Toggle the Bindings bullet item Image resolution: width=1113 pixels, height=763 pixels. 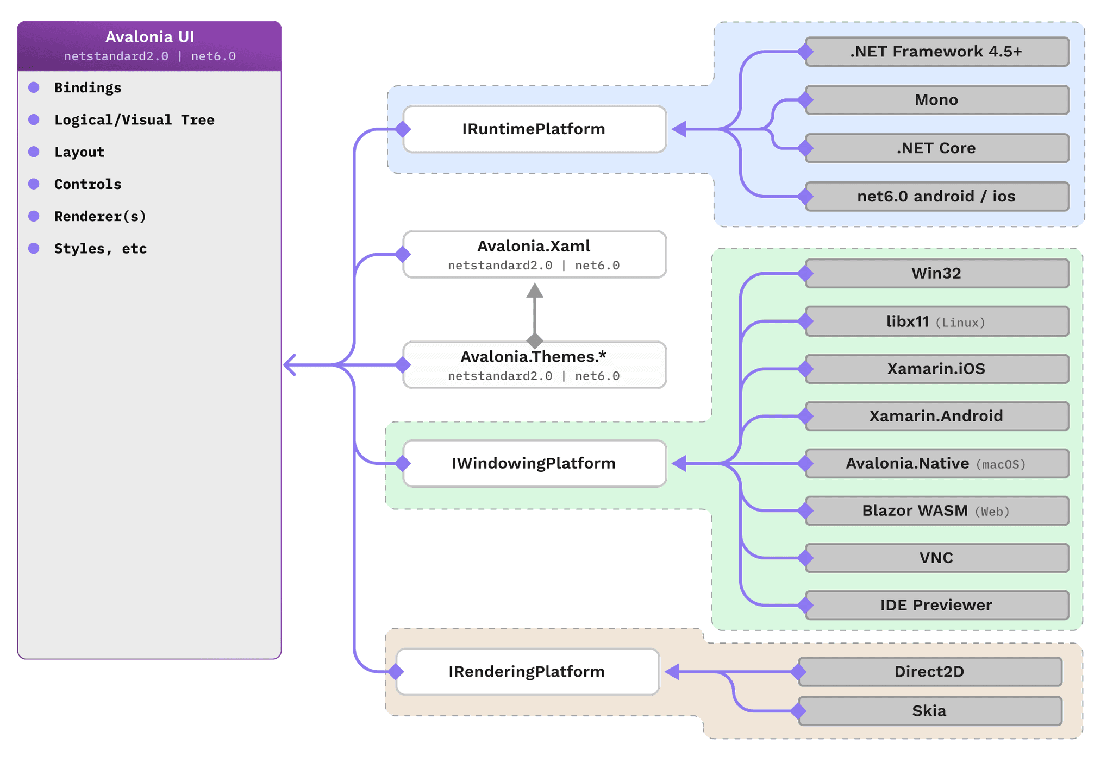pos(87,87)
